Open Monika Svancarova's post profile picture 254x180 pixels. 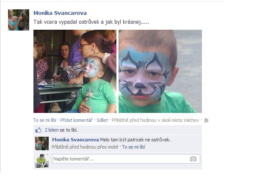click(19, 20)
